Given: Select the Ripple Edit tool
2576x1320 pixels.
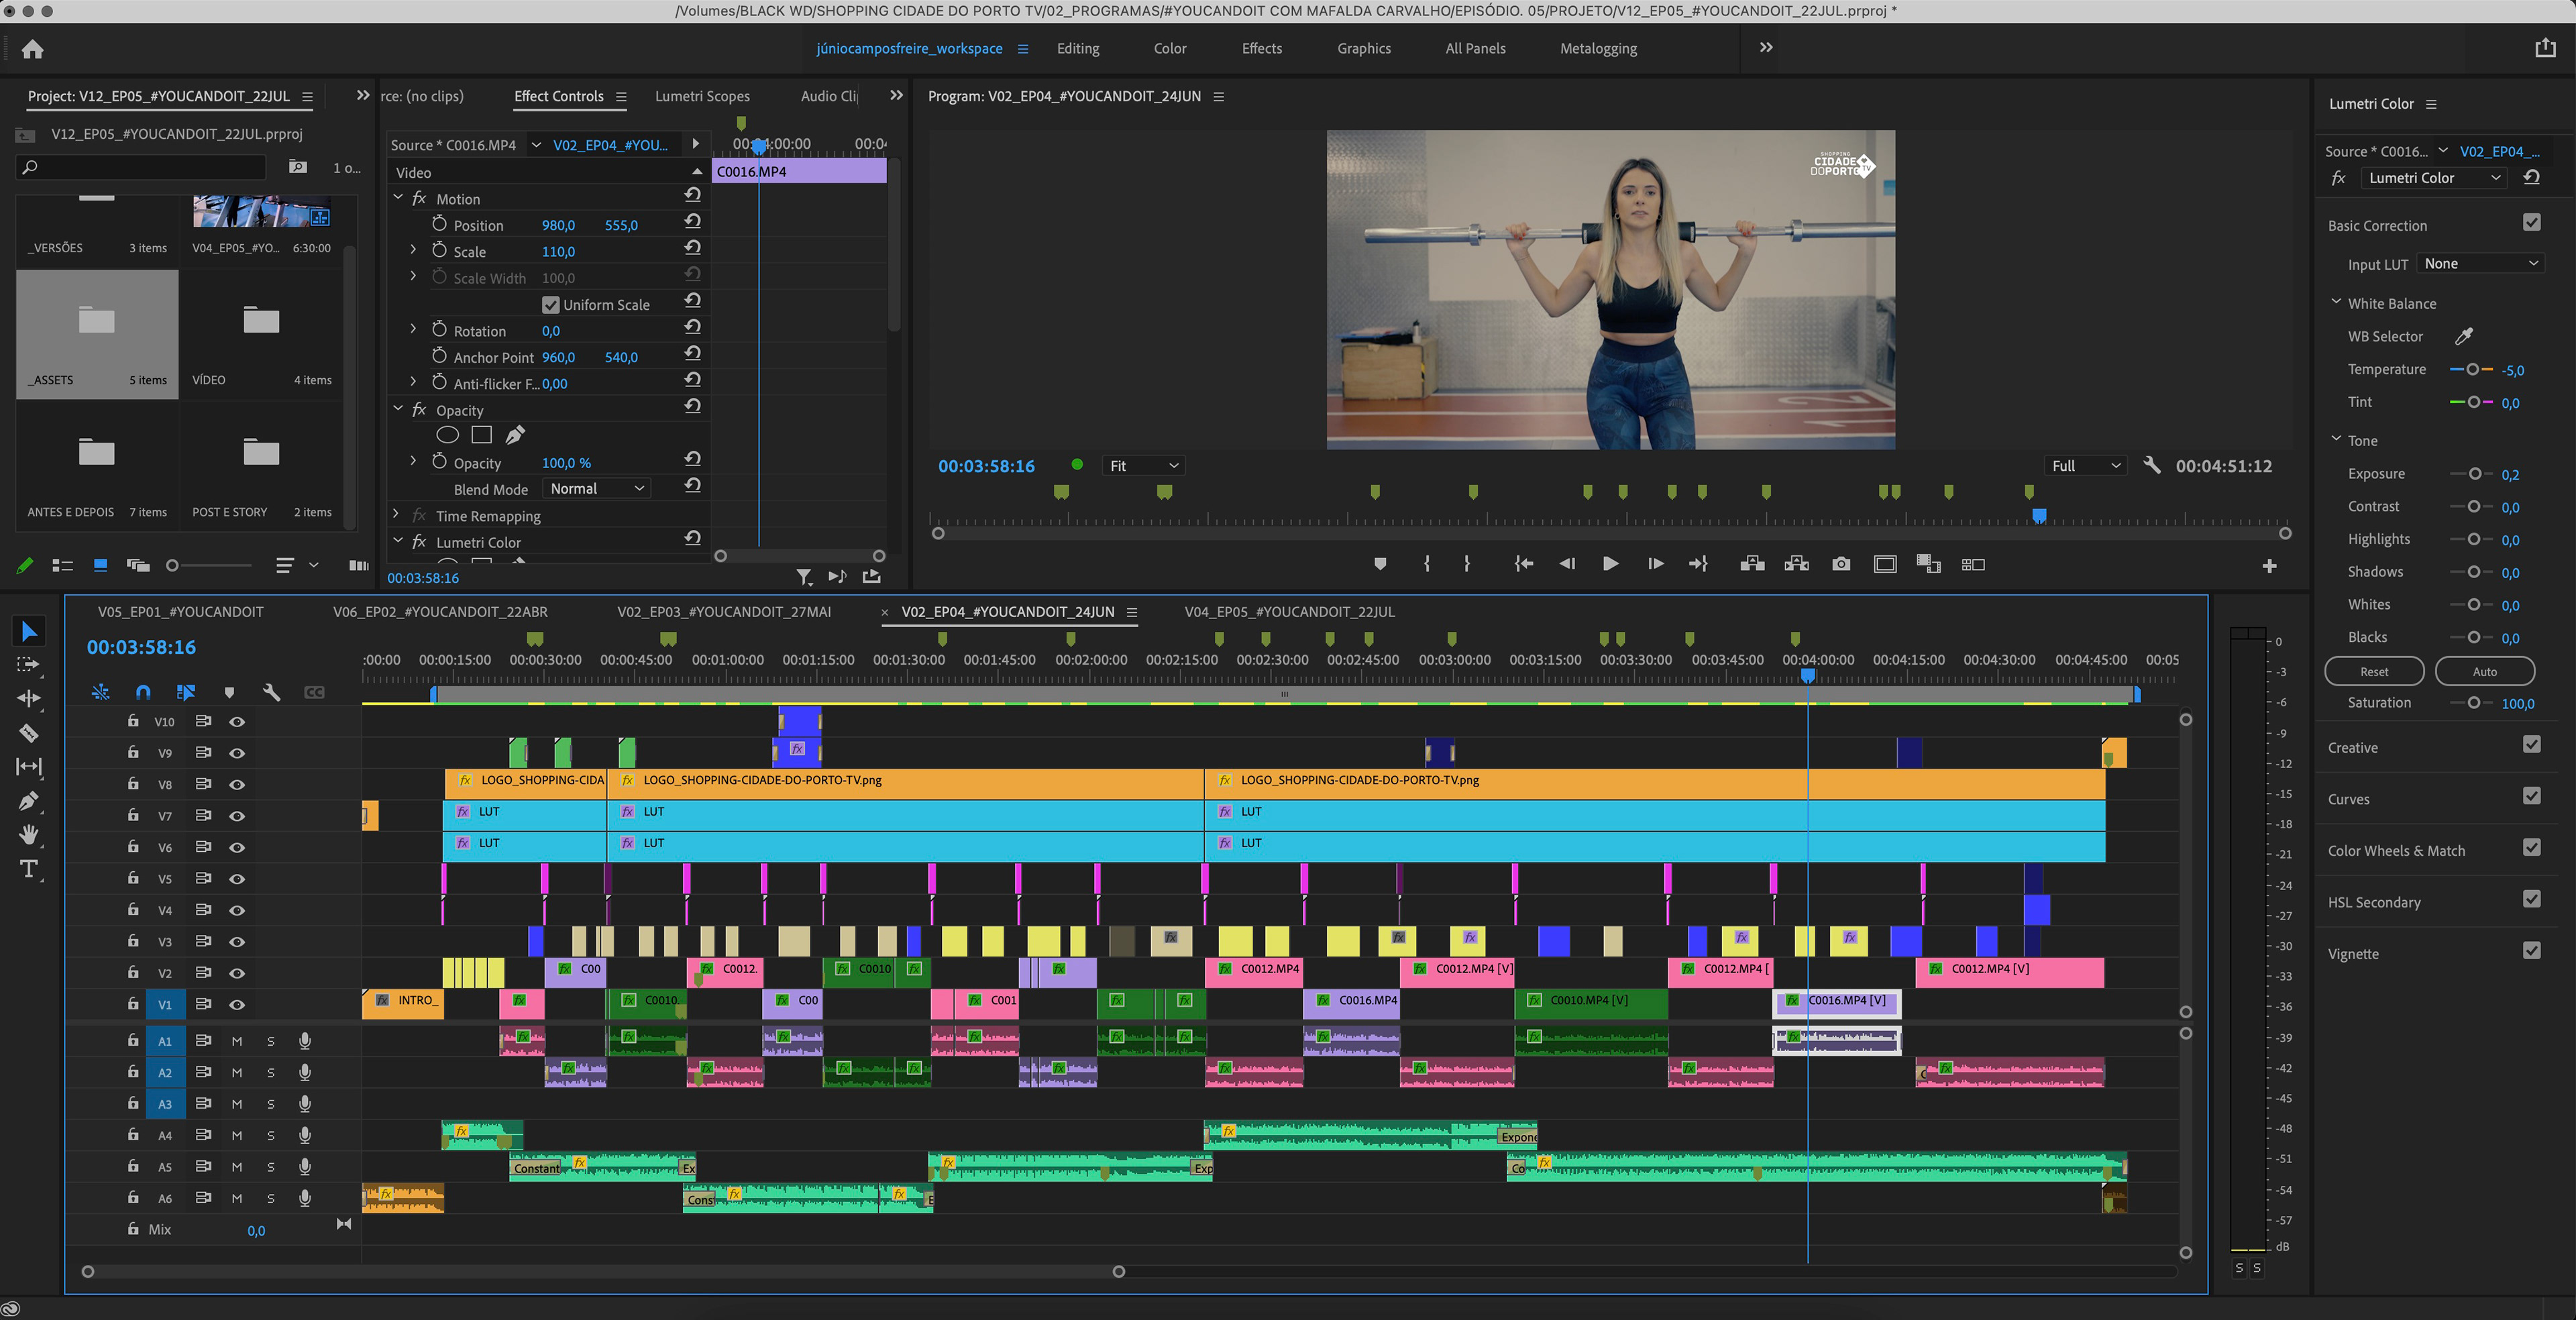Looking at the screenshot, I should pyautogui.click(x=29, y=698).
